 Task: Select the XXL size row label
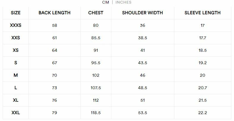click(16, 113)
